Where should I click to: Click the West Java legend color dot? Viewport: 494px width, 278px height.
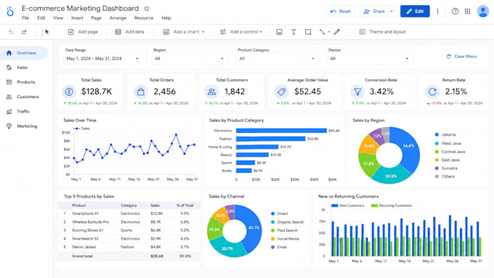click(x=437, y=143)
